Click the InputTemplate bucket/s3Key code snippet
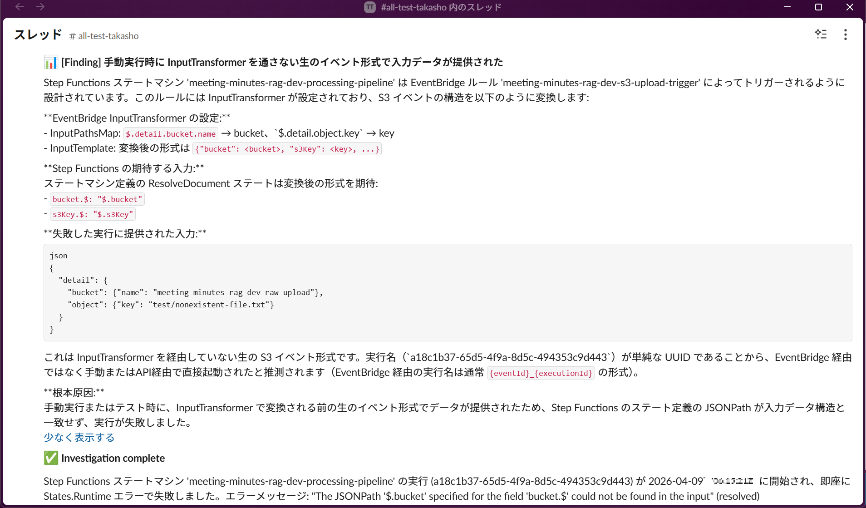This screenshot has height=508, width=866. tap(287, 149)
